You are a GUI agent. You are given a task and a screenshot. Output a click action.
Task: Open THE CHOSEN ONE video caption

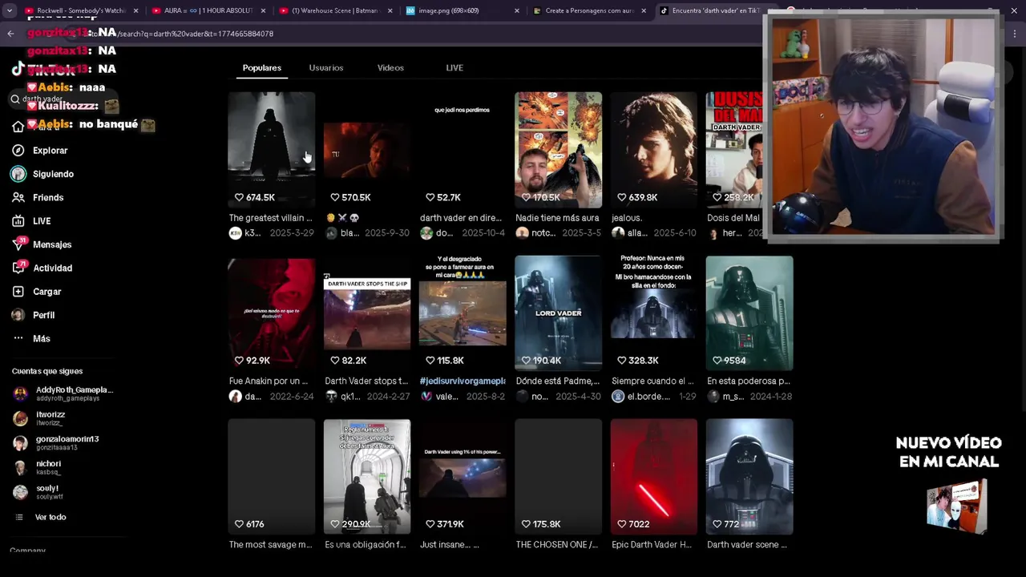556,545
